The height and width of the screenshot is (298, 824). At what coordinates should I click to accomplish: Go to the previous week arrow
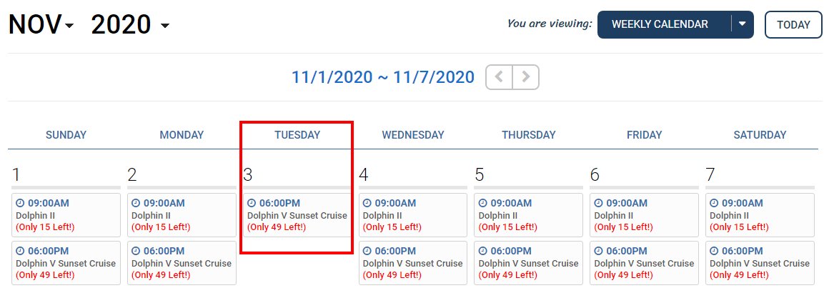click(x=500, y=77)
